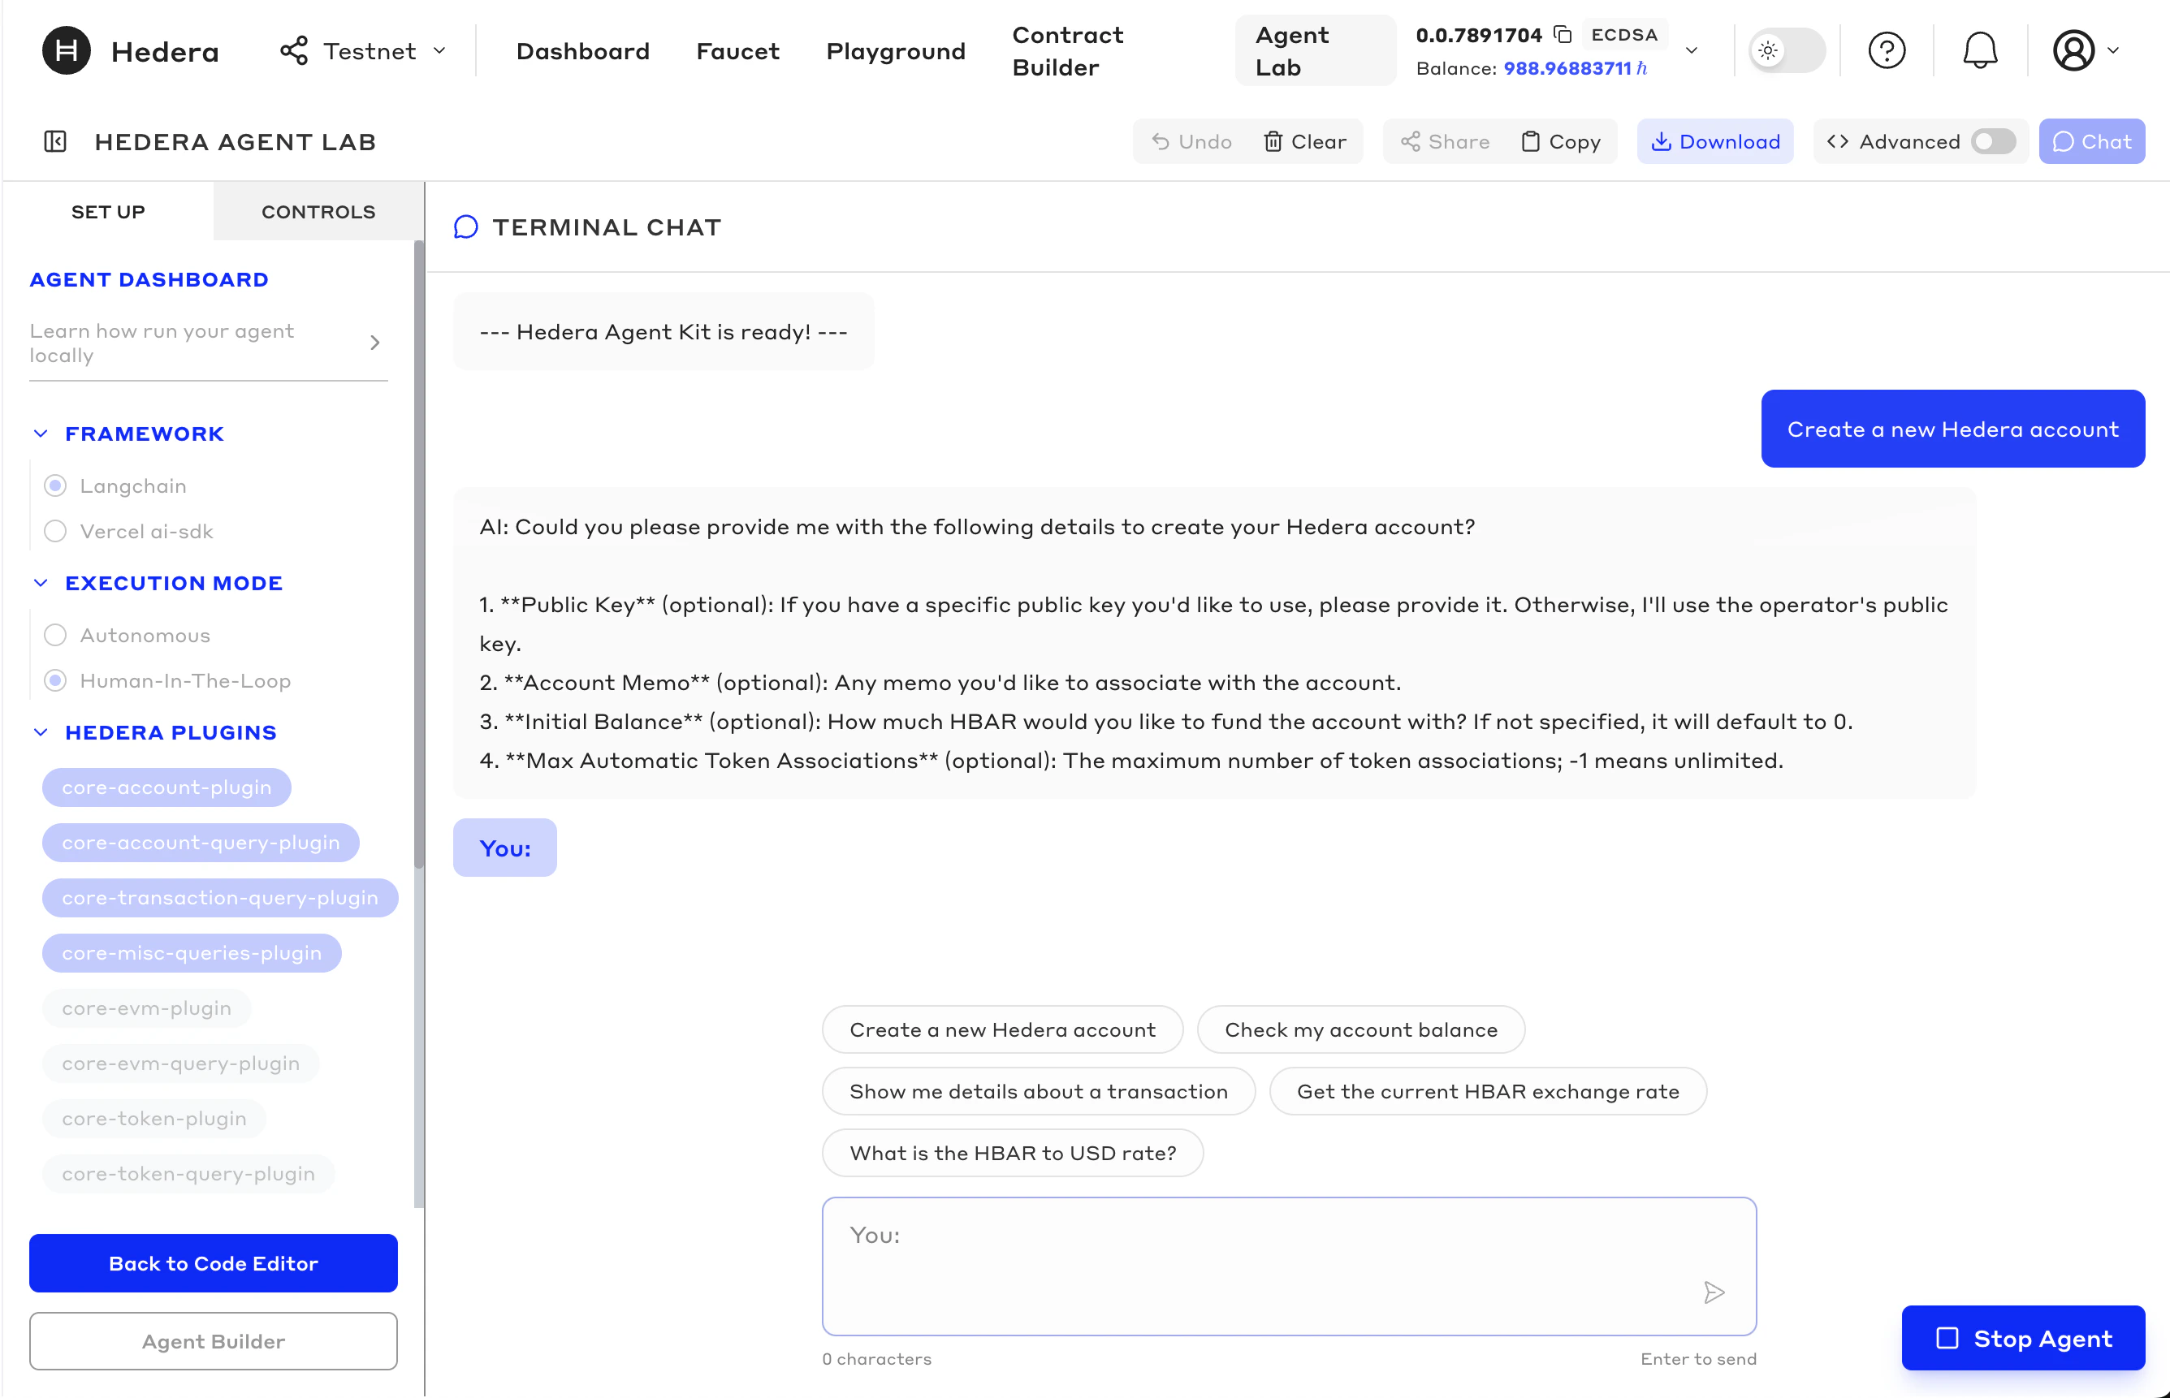Toggle the light/dark theme switch
This screenshot has height=1398, width=2170.
click(x=1785, y=51)
